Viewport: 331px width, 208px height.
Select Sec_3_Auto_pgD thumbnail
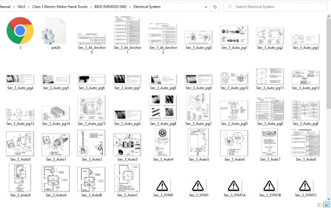(234, 110)
